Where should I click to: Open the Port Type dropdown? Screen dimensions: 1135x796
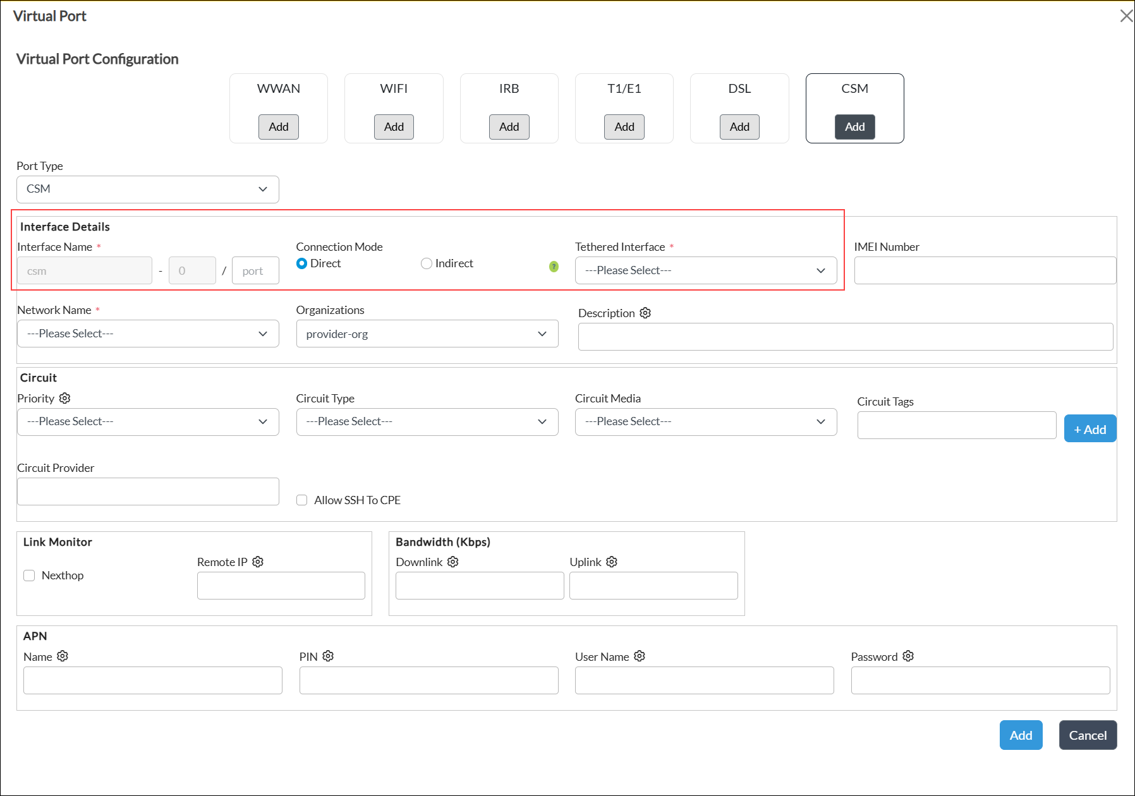(x=148, y=189)
